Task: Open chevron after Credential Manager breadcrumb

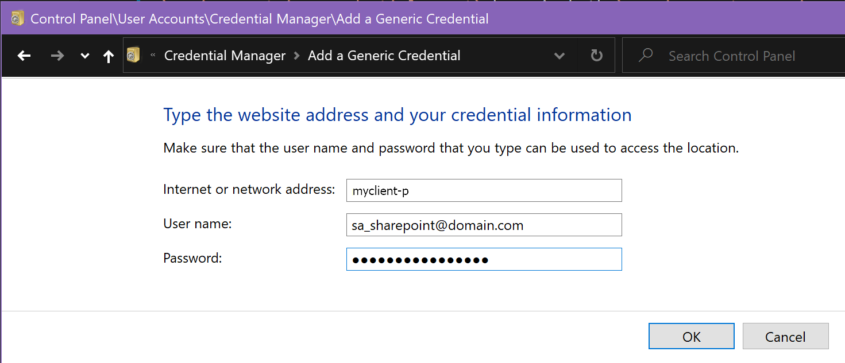Action: pyautogui.click(x=297, y=56)
